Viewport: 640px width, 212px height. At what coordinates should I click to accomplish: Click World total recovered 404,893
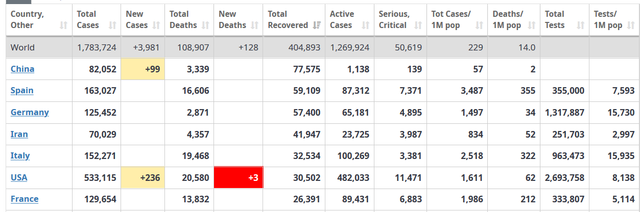point(303,47)
